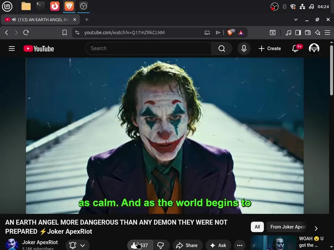Open the Brave playlist music icon

288,33
